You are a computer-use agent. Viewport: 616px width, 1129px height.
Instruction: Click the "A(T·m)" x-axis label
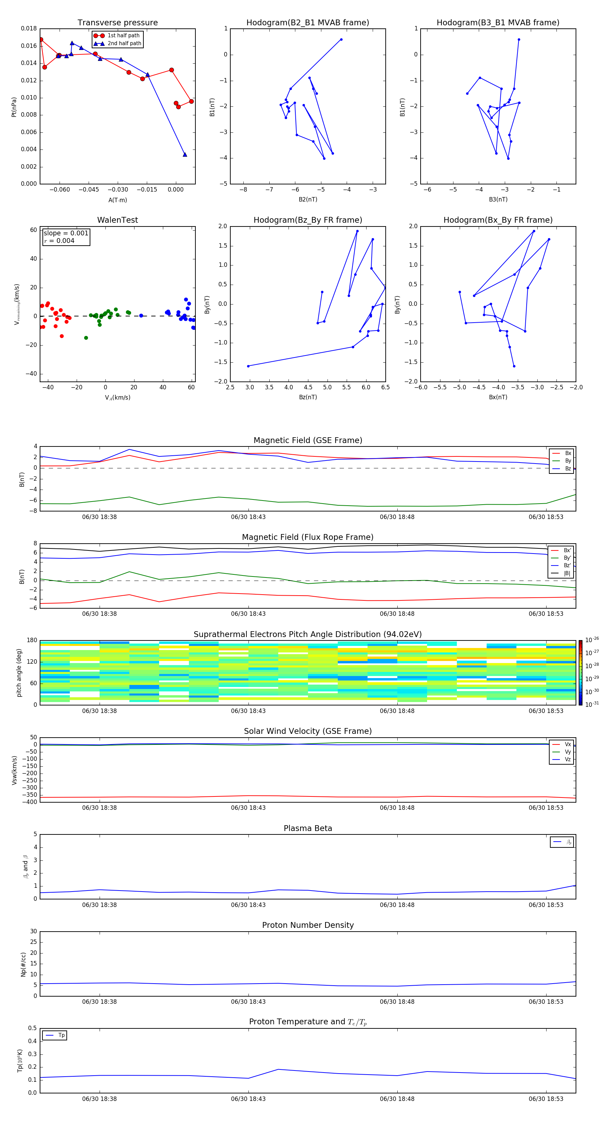(117, 200)
